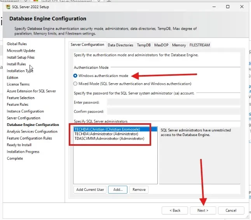The height and width of the screenshot is (220, 251).
Task: Minimize the SQL Server 2022 Setup window
Action: [214, 7]
